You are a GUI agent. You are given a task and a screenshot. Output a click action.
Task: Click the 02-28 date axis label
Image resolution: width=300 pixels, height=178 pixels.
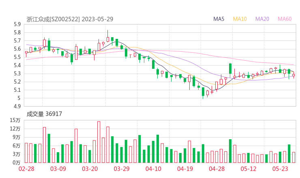26,169
